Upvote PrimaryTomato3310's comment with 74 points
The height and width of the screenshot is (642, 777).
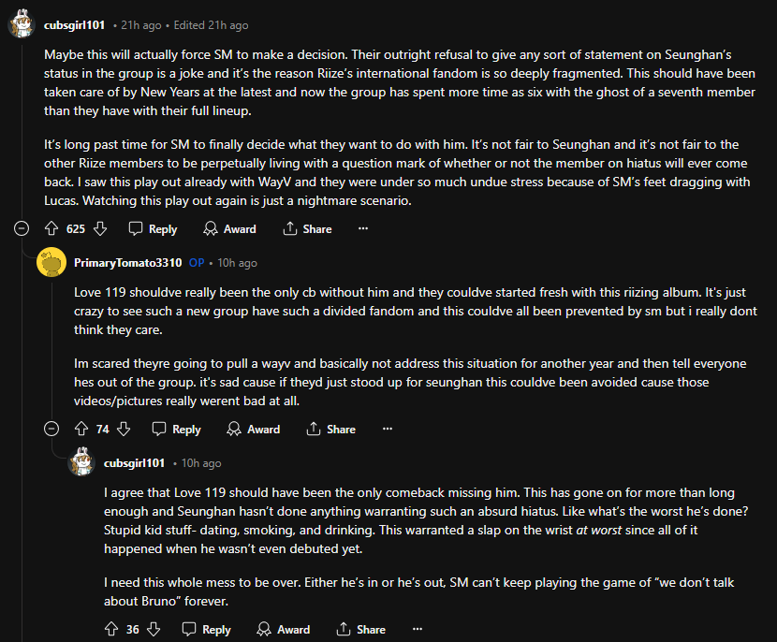click(x=81, y=429)
